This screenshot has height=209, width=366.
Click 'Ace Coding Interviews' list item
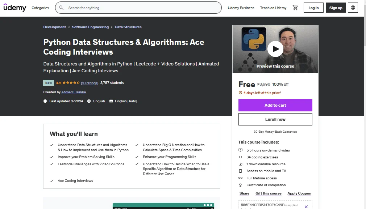click(x=75, y=180)
